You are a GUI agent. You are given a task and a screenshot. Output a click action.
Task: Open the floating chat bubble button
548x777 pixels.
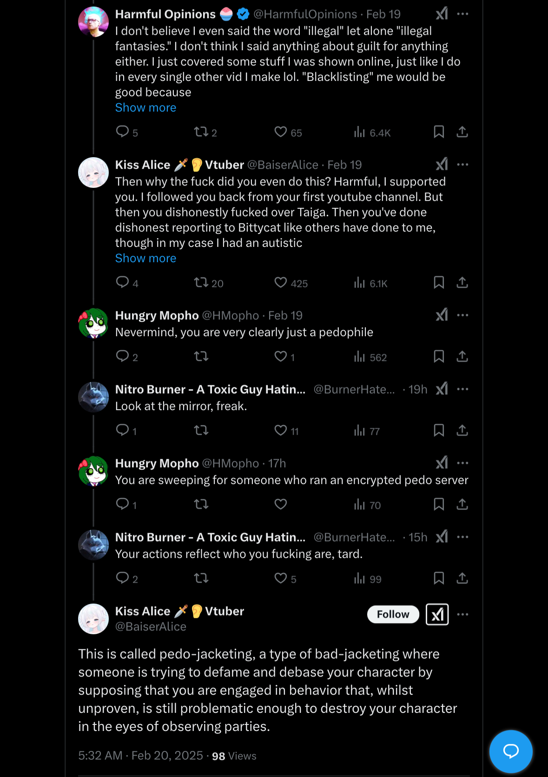[511, 751]
